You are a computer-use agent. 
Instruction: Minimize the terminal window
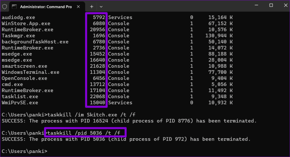pyautogui.click(x=256, y=5)
